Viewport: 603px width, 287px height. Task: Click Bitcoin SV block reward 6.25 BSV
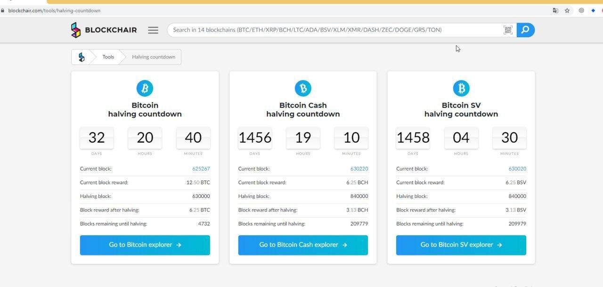click(x=516, y=182)
